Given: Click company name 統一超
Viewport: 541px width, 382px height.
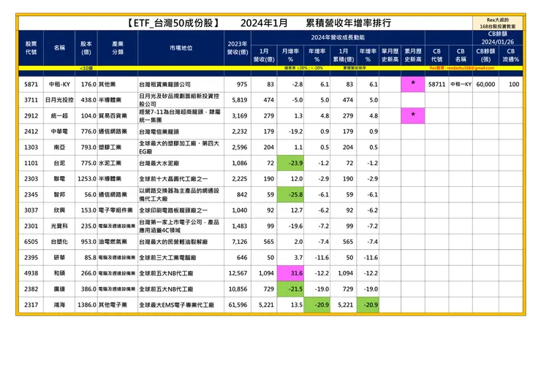Looking at the screenshot, I should 59,116.
